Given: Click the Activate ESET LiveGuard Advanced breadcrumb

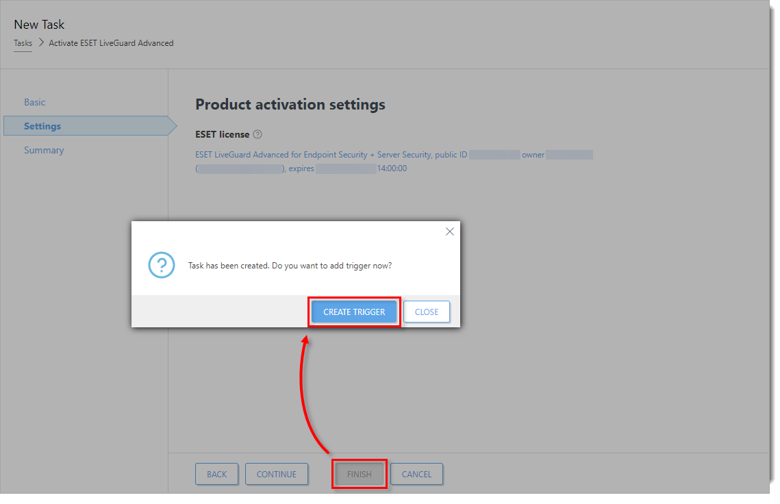Looking at the screenshot, I should point(111,42).
